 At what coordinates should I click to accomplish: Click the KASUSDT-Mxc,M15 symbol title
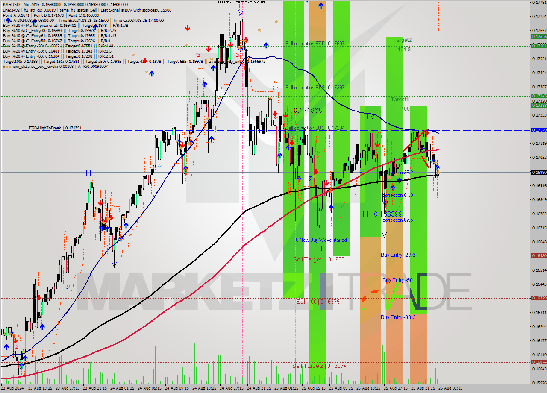point(21,4)
